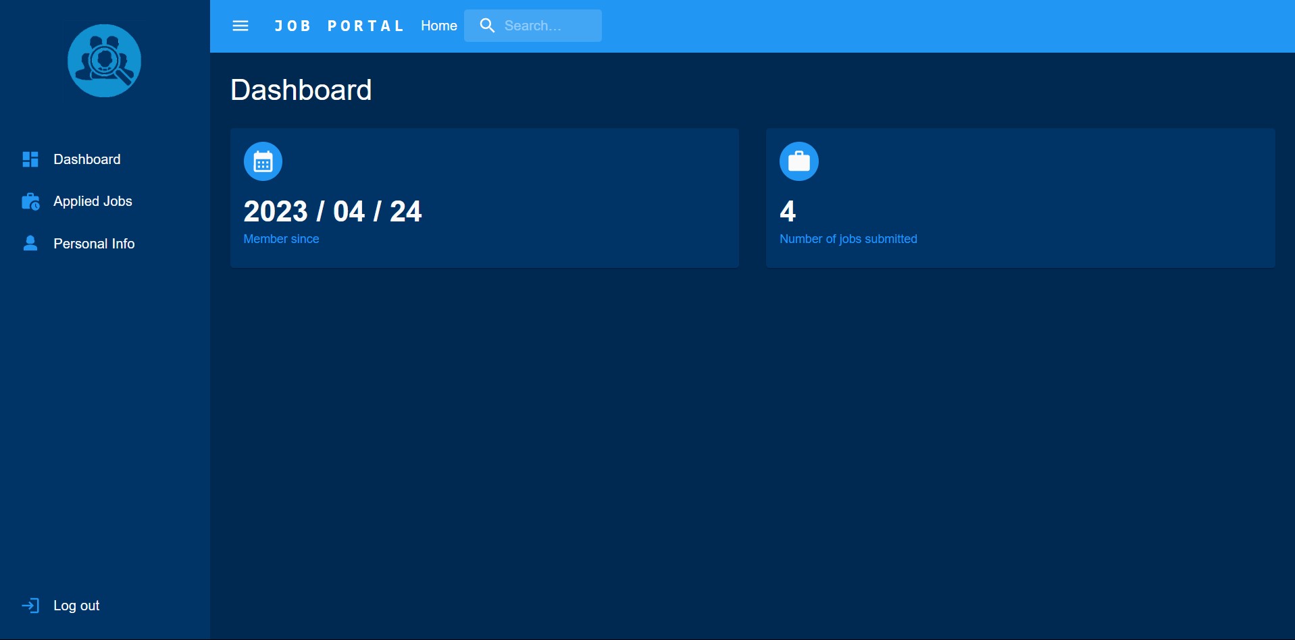Click the Log out button
The width and height of the screenshot is (1295, 640).
(75, 605)
